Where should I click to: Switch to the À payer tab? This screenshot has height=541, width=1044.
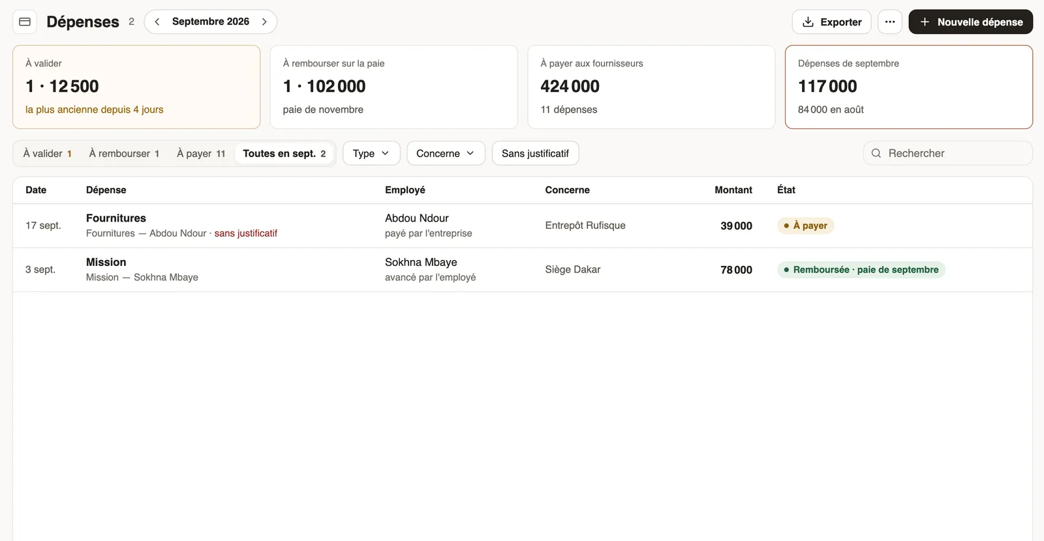201,153
